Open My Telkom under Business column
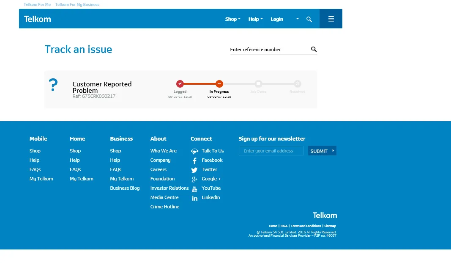This screenshot has height=263, width=451. tap(122, 179)
